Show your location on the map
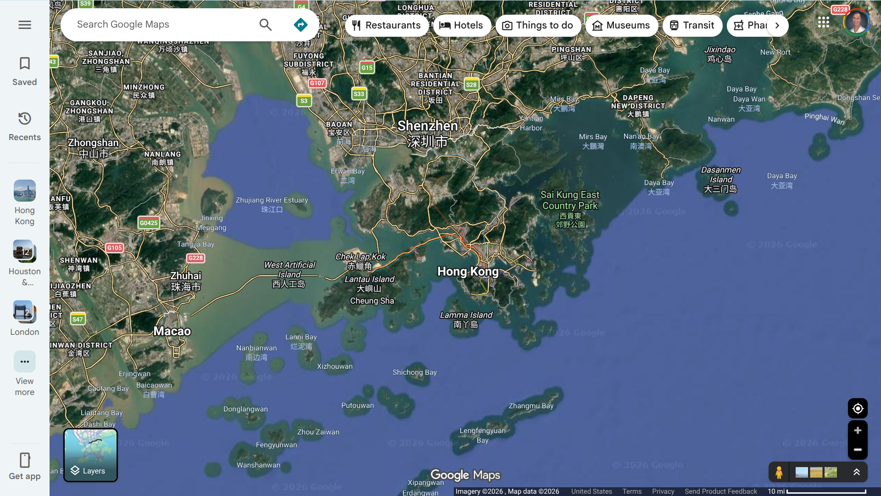The image size is (881, 496). tap(857, 408)
